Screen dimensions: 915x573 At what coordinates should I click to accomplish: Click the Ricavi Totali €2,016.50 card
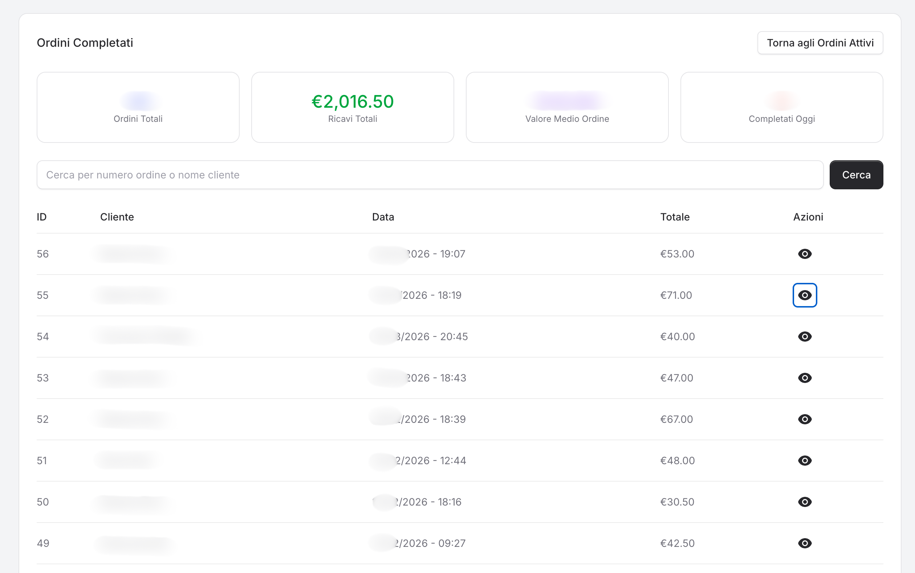click(353, 107)
